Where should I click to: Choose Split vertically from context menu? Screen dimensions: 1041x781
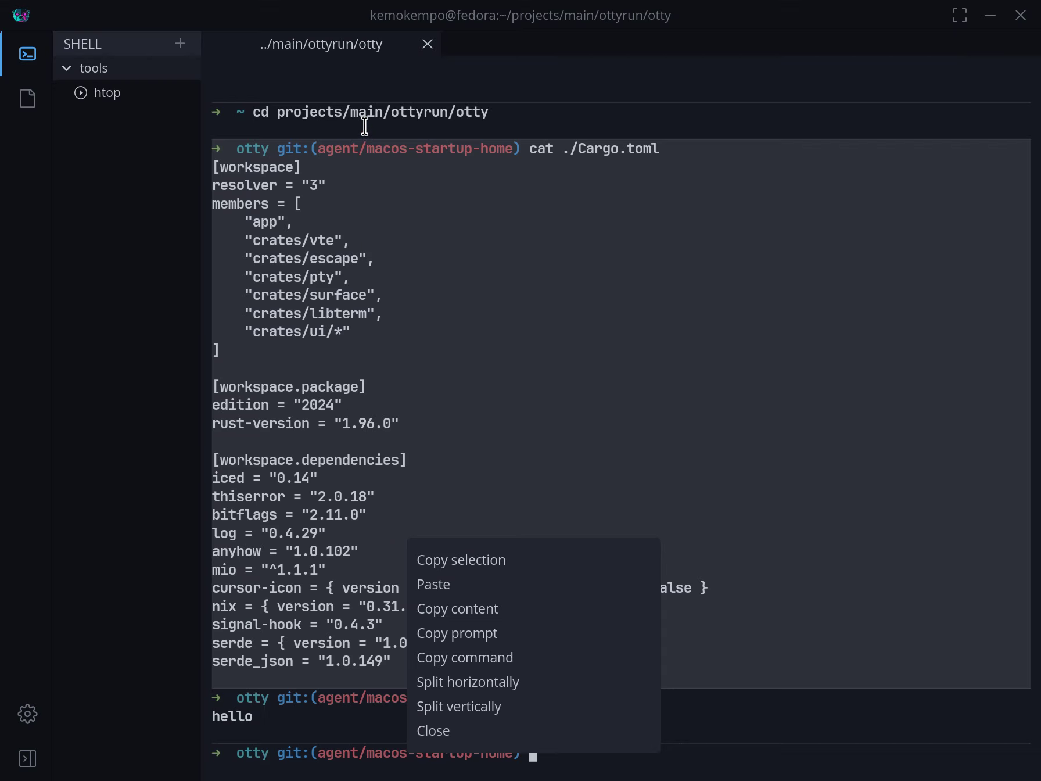533,707
